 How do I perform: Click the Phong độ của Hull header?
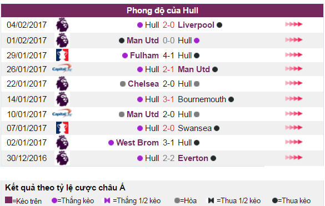point(162,11)
